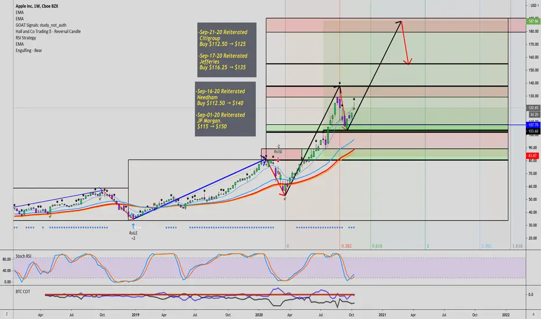Click the blue 107.70 price label
Image resolution: width=541 pixels, height=319 pixels.
click(533, 125)
